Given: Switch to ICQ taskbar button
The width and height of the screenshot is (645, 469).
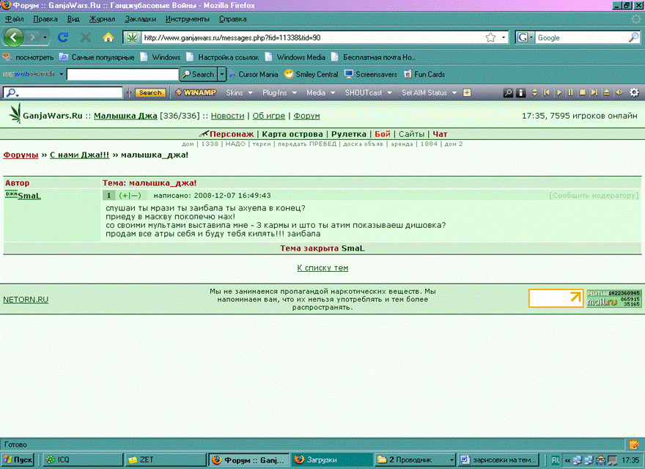Looking at the screenshot, I should pos(82,459).
